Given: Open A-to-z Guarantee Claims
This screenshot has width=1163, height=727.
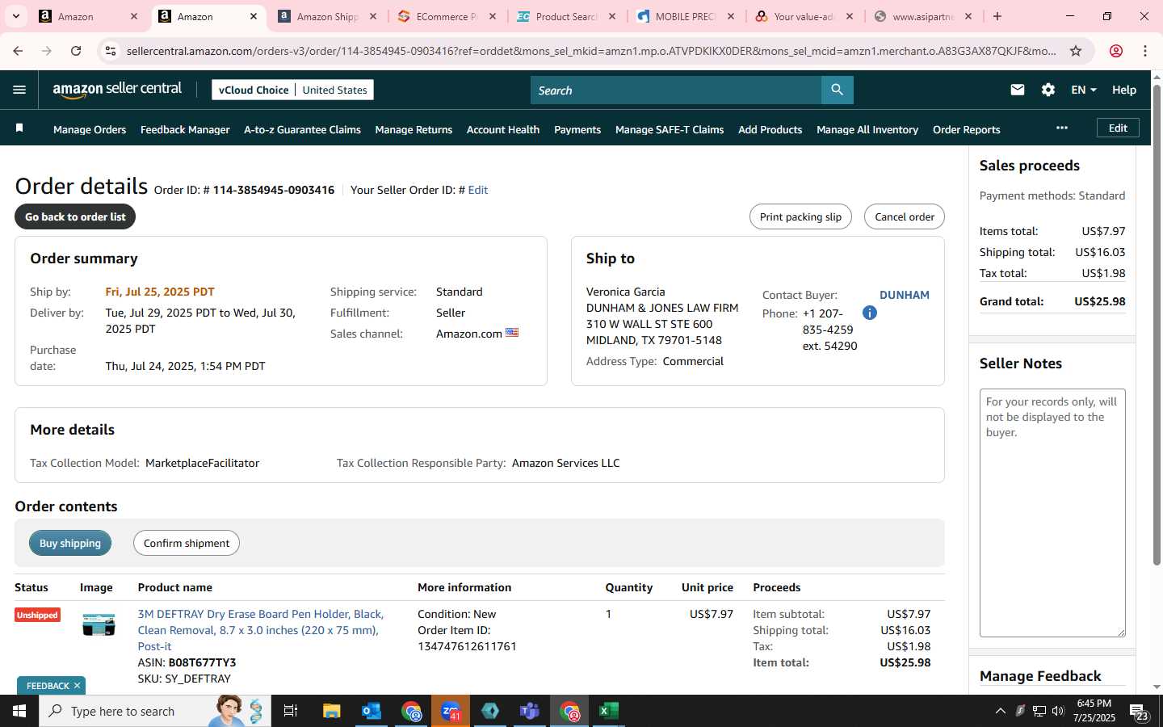Looking at the screenshot, I should click(302, 129).
